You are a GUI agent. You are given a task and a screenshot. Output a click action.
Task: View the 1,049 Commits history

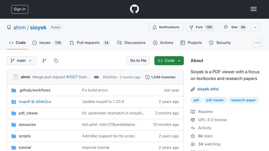point(160,77)
